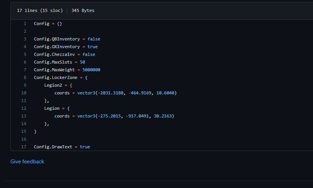This screenshot has height=188, width=313.
Task: Click line number 5 for Config.ChezzaInv
Action: click(25, 54)
